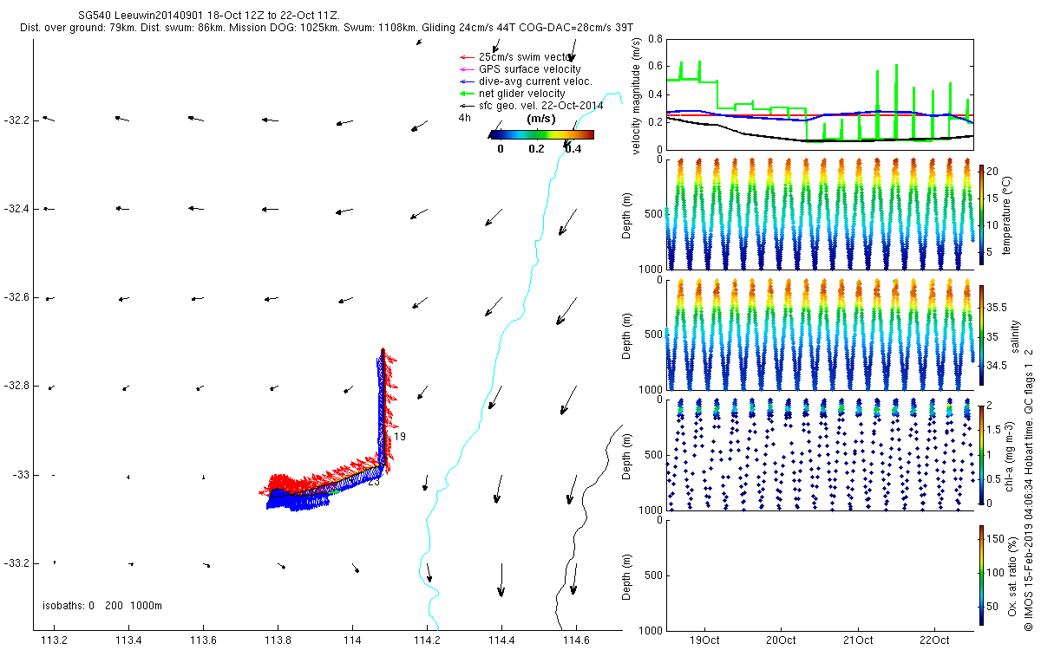This screenshot has width=1041, height=650.
Task: Click latitude tick '-33'
Action: coord(21,475)
